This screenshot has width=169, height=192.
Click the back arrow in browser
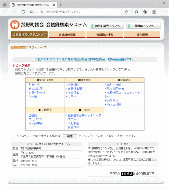coord(6,12)
